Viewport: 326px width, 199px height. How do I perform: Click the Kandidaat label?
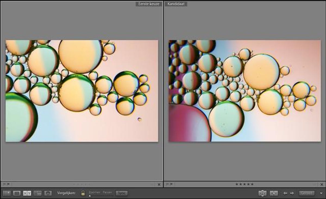pos(175,4)
